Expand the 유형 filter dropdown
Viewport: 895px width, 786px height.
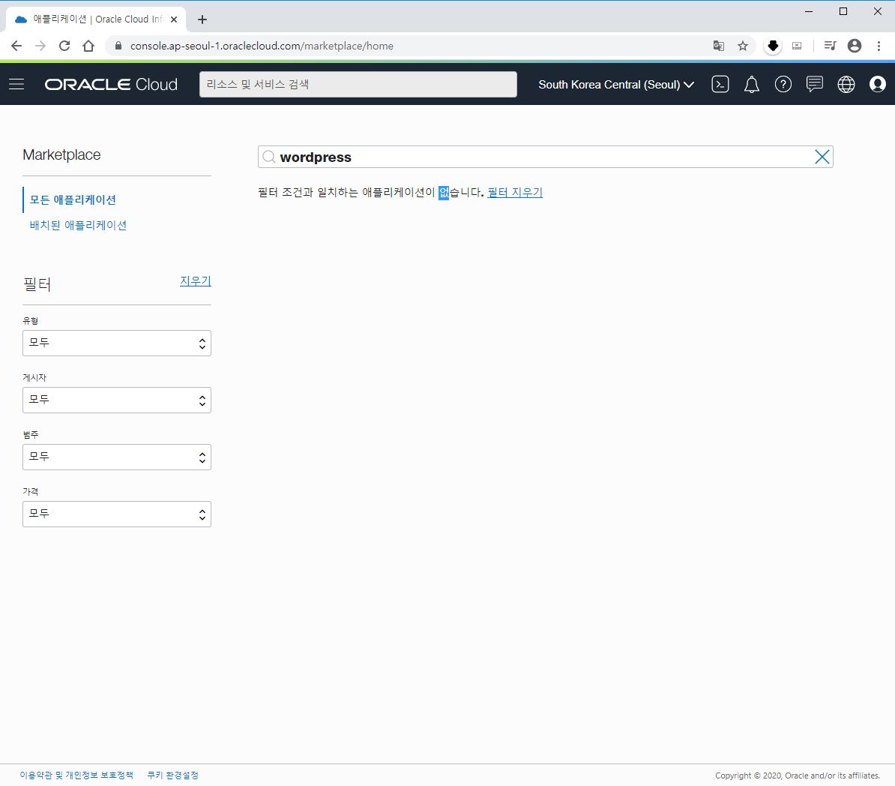tap(117, 343)
